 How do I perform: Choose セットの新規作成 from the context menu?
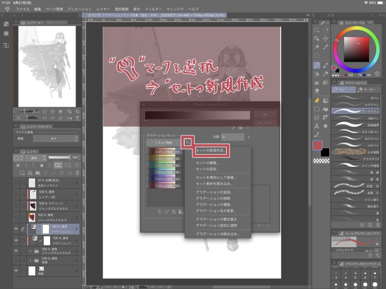tap(211, 150)
